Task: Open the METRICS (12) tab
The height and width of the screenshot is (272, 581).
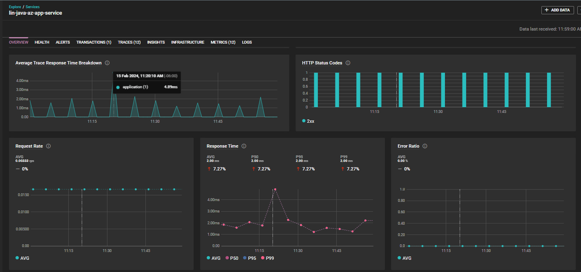Action: (223, 42)
